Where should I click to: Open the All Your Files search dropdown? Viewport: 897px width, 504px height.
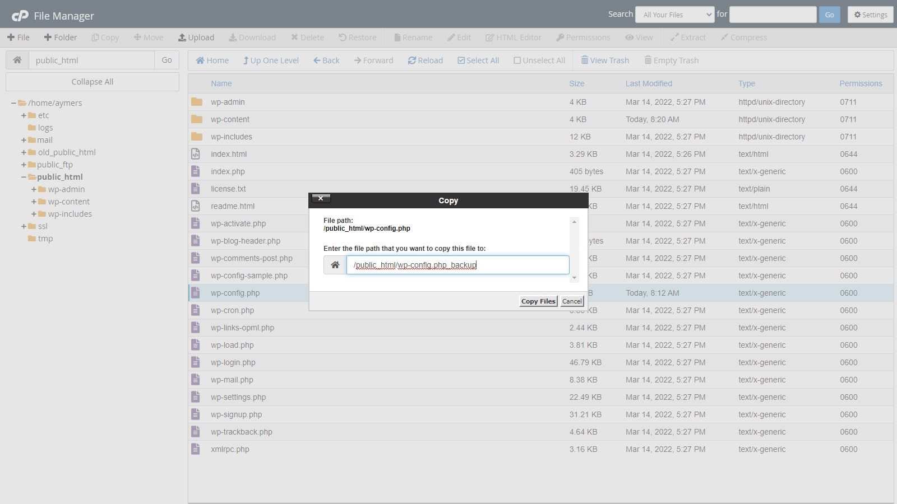(x=675, y=15)
